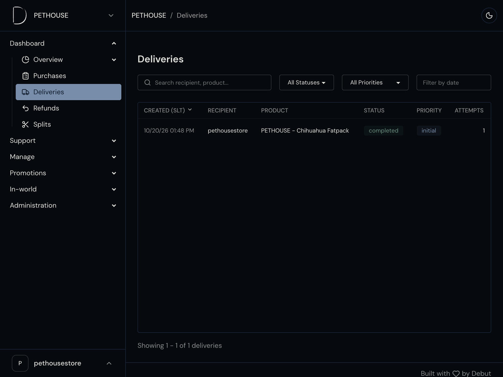This screenshot has height=377, width=503.
Task: Click the search magnifier icon
Action: [x=148, y=82]
